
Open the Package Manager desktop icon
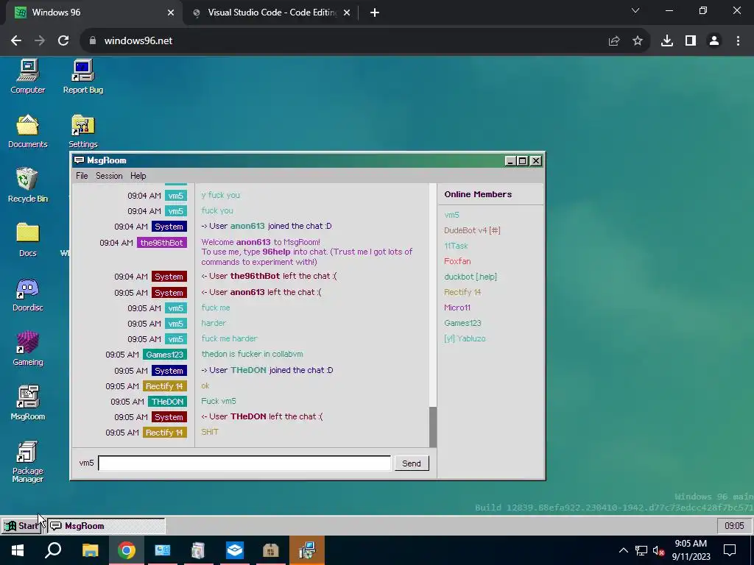pyautogui.click(x=28, y=461)
